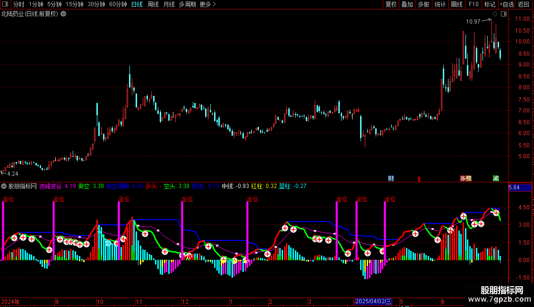This screenshot has width=534, height=307.
Task: Add stock via +自选 button
Action: [x=507, y=4]
